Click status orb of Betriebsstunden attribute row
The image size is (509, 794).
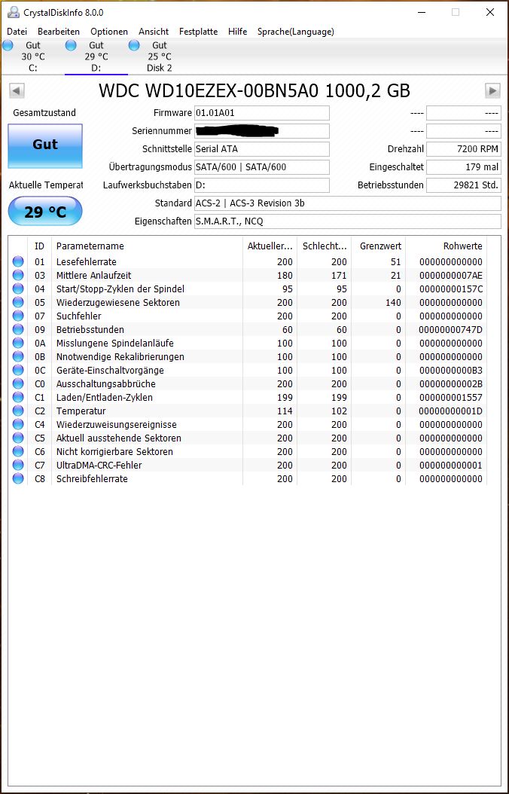[x=18, y=330]
